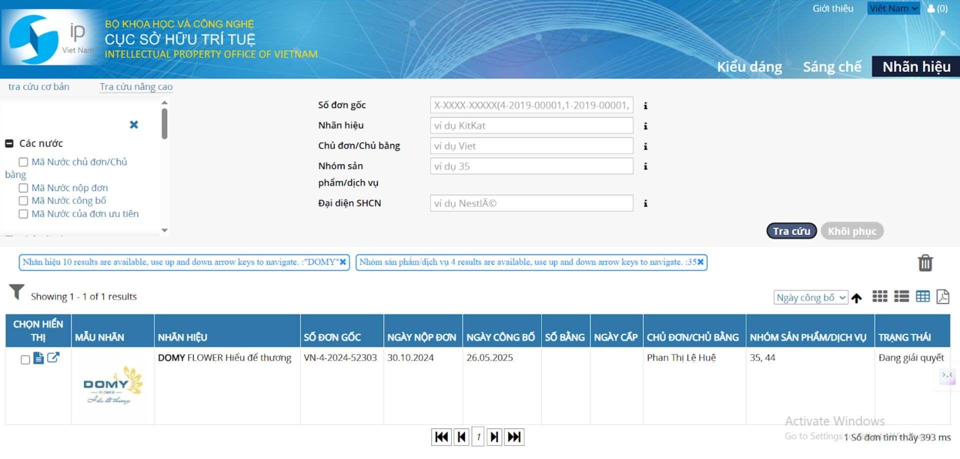
Task: Check the Mã Nước nộp đơn checkbox
Action: (23, 188)
